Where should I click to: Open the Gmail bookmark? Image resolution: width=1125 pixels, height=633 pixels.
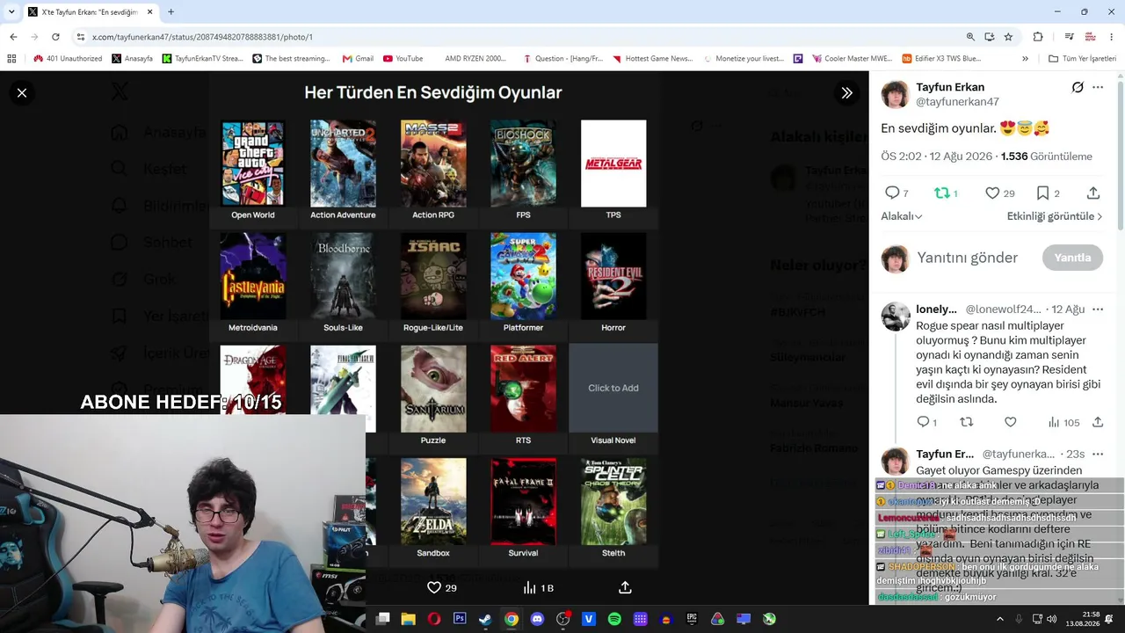[x=357, y=59]
